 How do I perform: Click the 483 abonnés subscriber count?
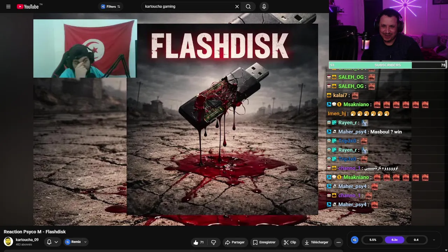click(x=24, y=245)
